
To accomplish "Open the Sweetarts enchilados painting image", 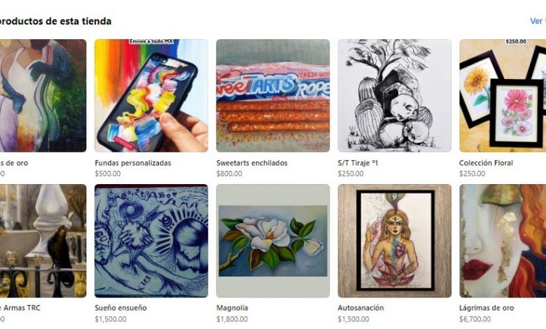I will pos(273,96).
